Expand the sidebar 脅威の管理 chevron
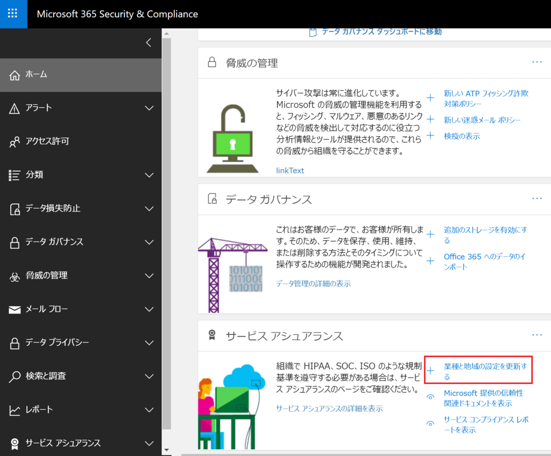551x456 pixels. 150,276
